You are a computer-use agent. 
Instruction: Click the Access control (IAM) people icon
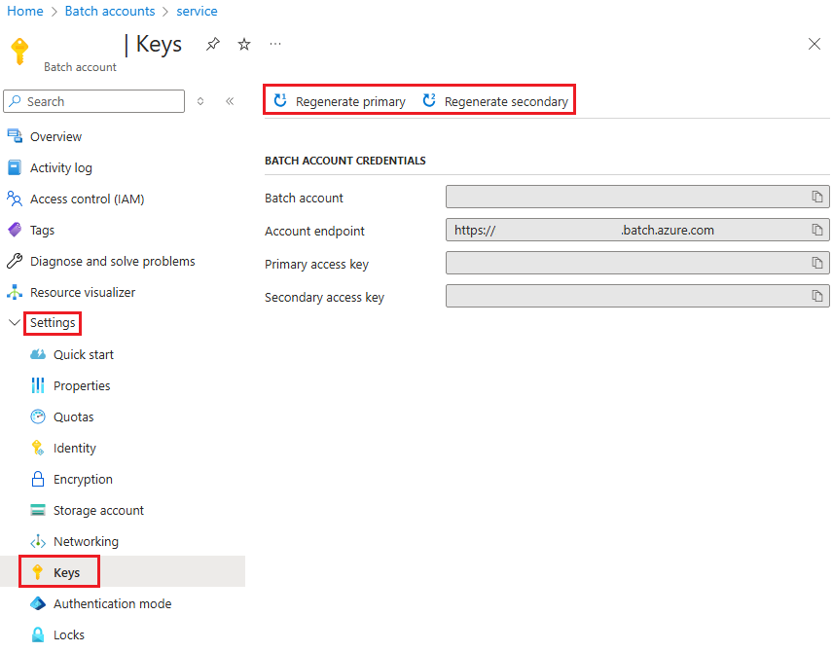click(15, 199)
